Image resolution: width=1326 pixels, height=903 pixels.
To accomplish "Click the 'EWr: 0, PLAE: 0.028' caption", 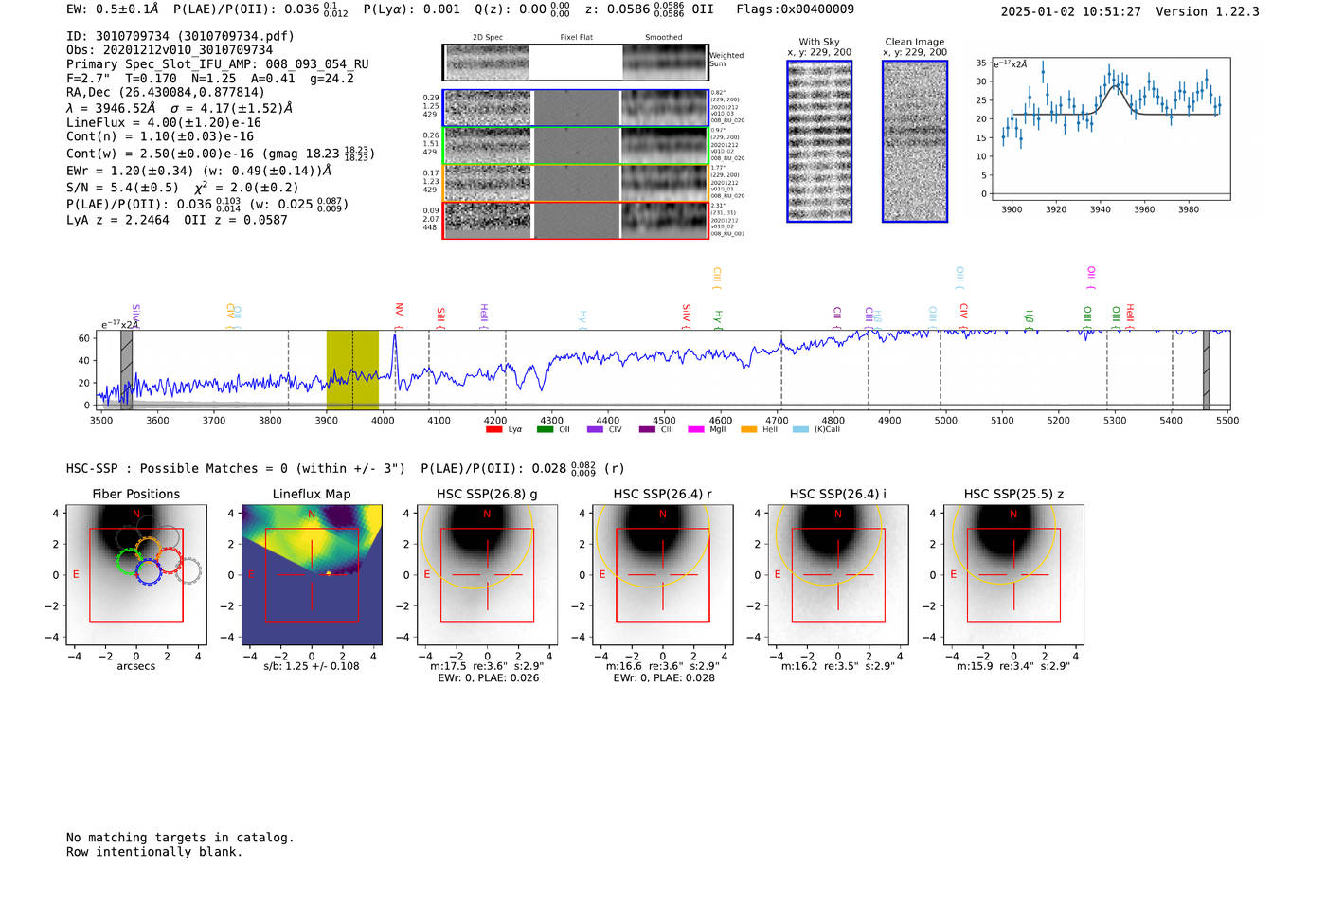I will [664, 677].
